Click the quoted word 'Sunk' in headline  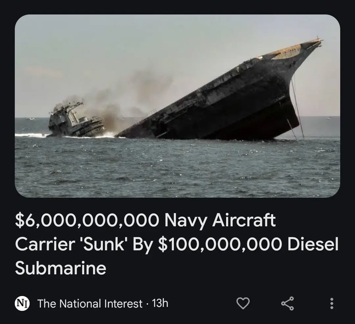tap(104, 244)
